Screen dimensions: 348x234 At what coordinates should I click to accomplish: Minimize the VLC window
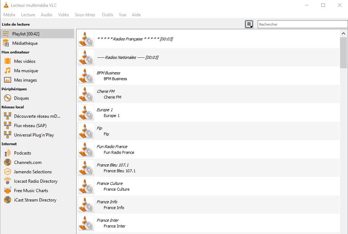[x=307, y=5]
